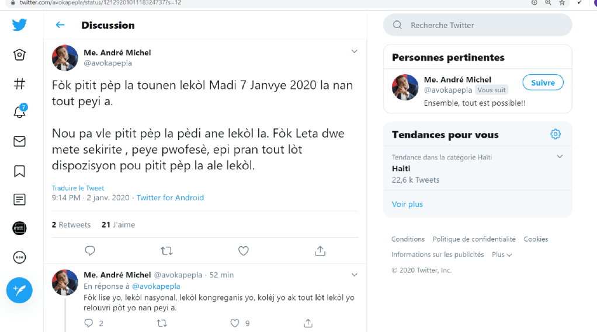The height and width of the screenshot is (332, 597).
Task: Open the Messages envelope icon
Action: point(19,141)
